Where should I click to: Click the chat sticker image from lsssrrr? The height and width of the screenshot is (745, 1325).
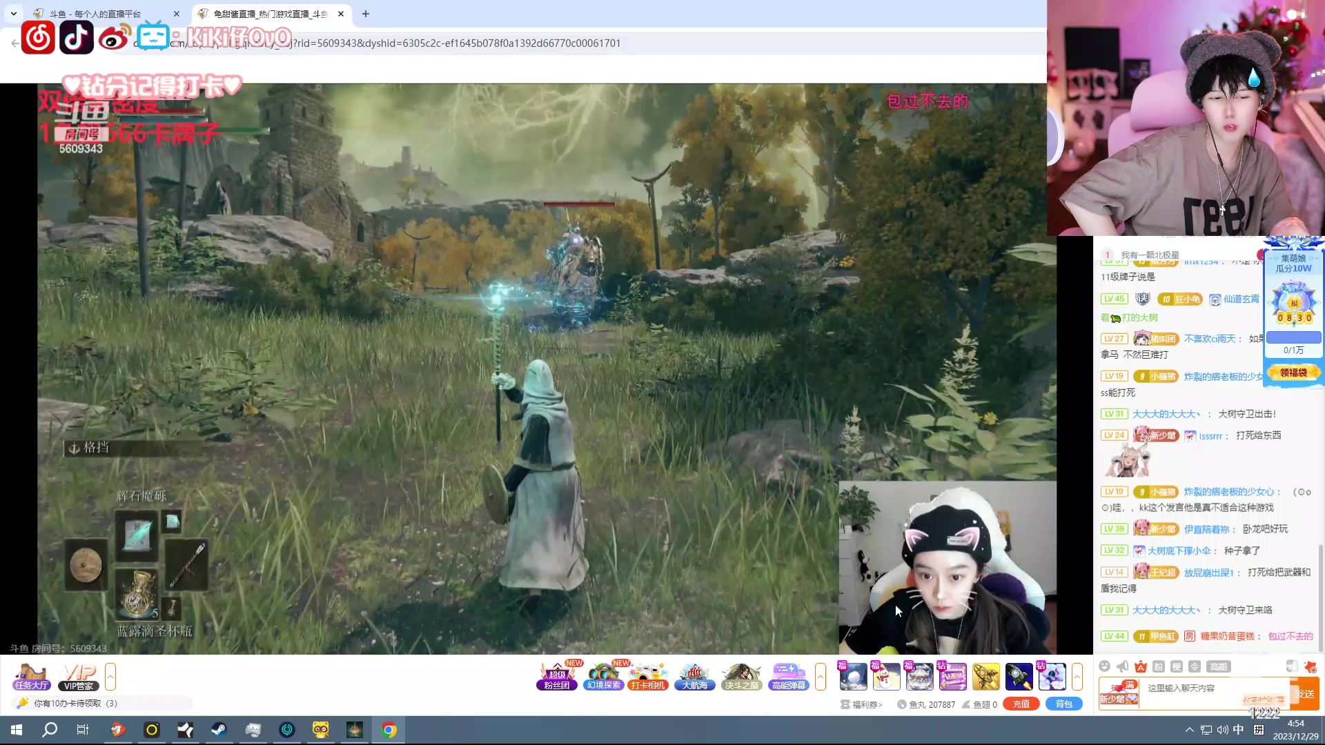(1128, 461)
